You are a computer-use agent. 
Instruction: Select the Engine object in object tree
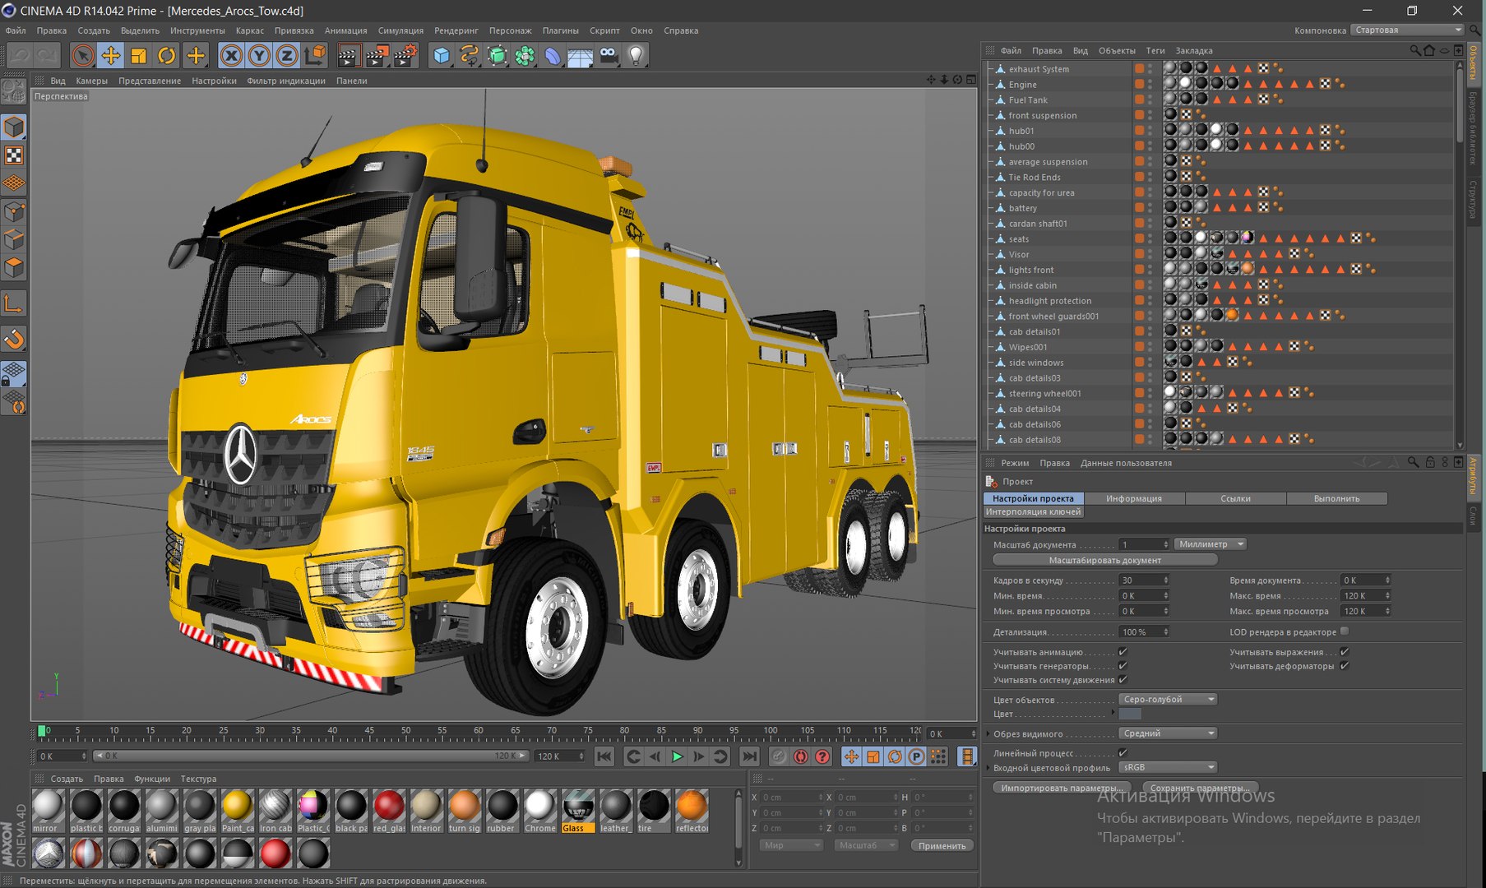click(1022, 85)
